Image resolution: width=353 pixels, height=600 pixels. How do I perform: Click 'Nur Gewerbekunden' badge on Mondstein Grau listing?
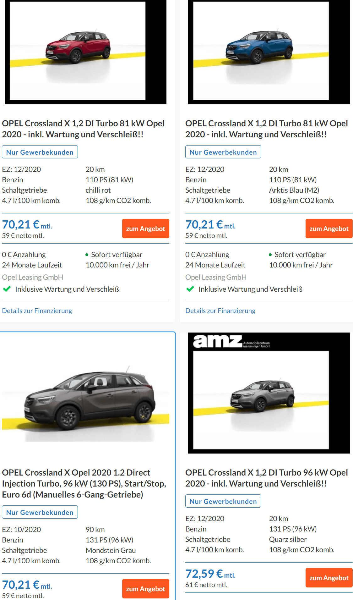(x=40, y=512)
